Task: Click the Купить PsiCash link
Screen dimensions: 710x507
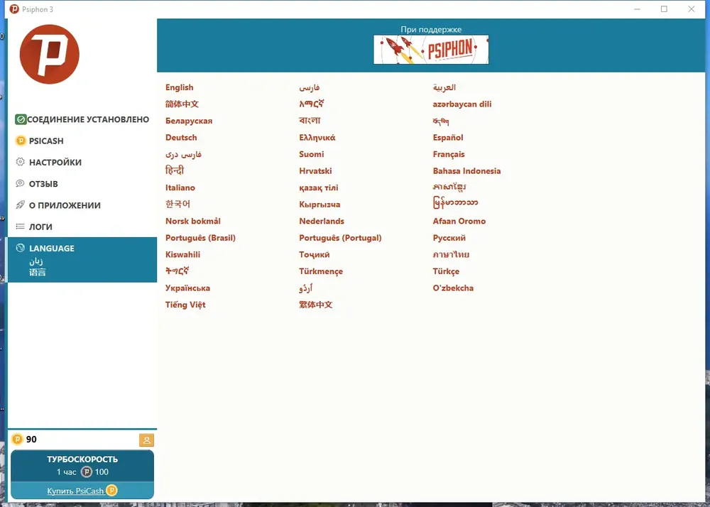Action: click(x=76, y=491)
